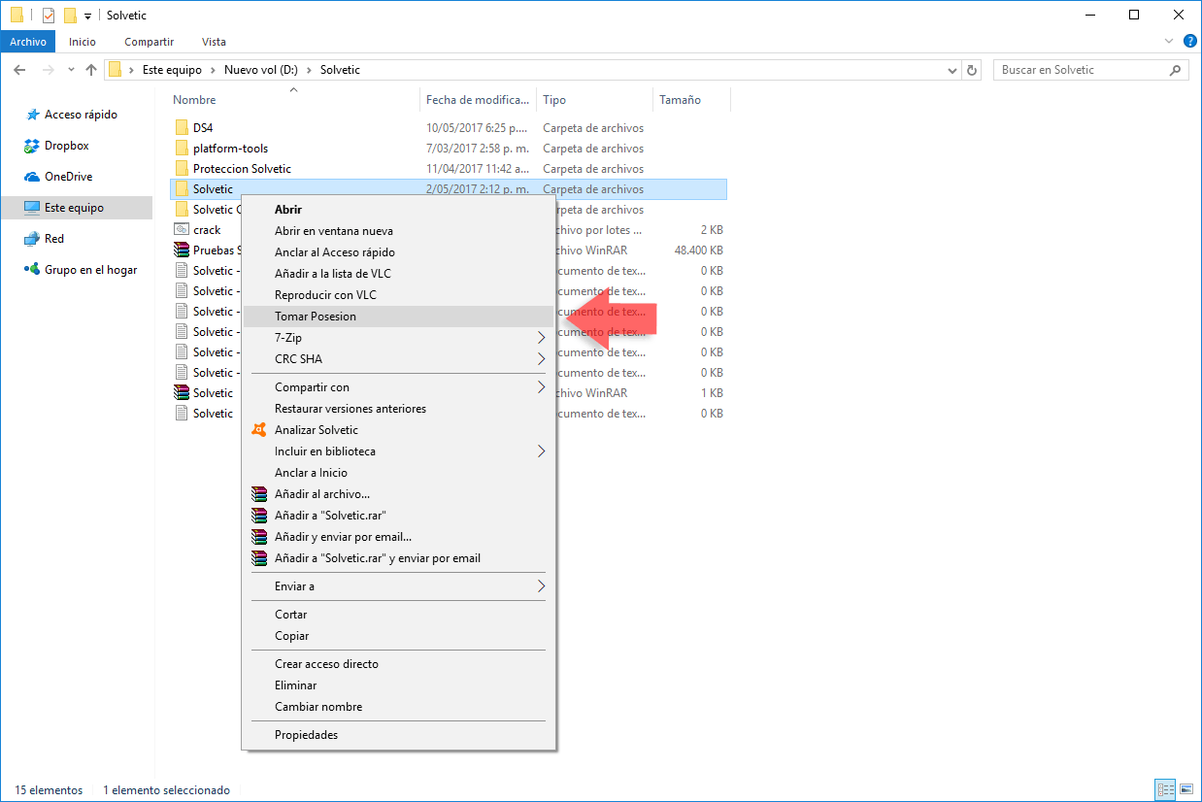
Task: Select Dropbox in the navigation pane
Action: [66, 146]
